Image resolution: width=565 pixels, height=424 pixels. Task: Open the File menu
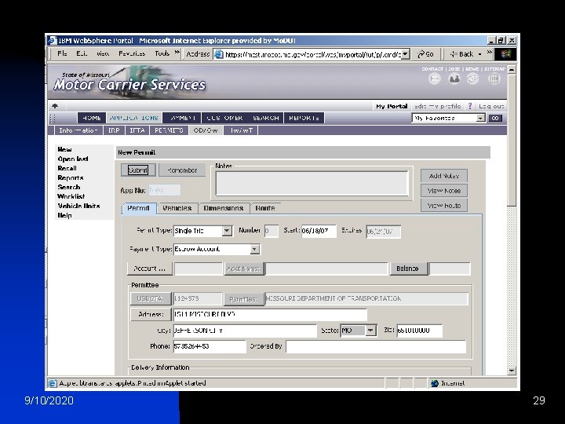pos(62,53)
